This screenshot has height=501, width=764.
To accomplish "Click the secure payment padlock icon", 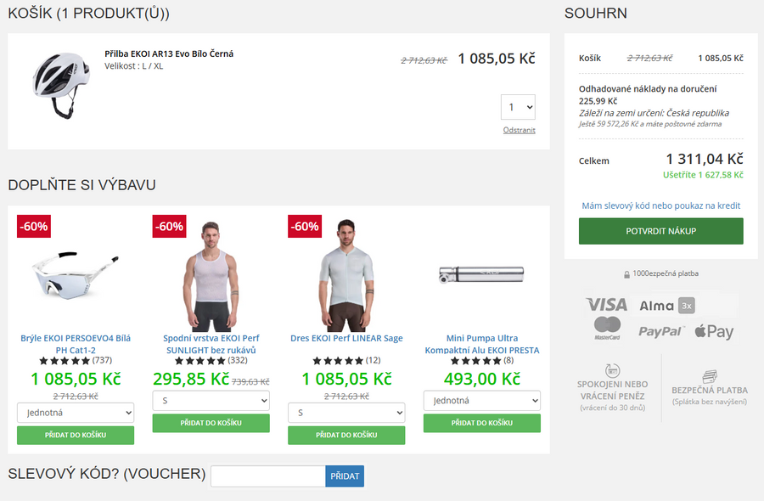I will [x=626, y=274].
